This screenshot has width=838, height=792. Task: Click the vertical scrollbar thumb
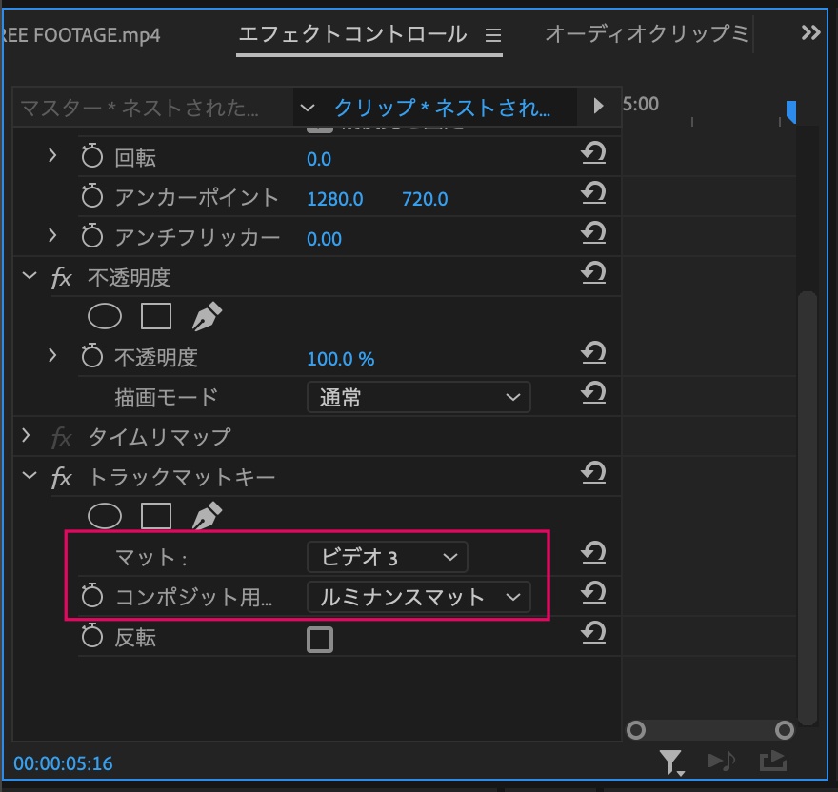coord(807,507)
